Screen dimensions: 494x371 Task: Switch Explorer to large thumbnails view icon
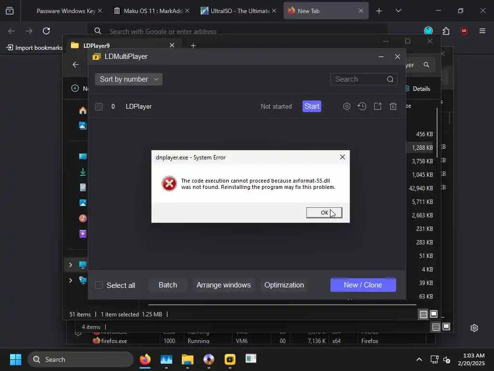pos(434,314)
